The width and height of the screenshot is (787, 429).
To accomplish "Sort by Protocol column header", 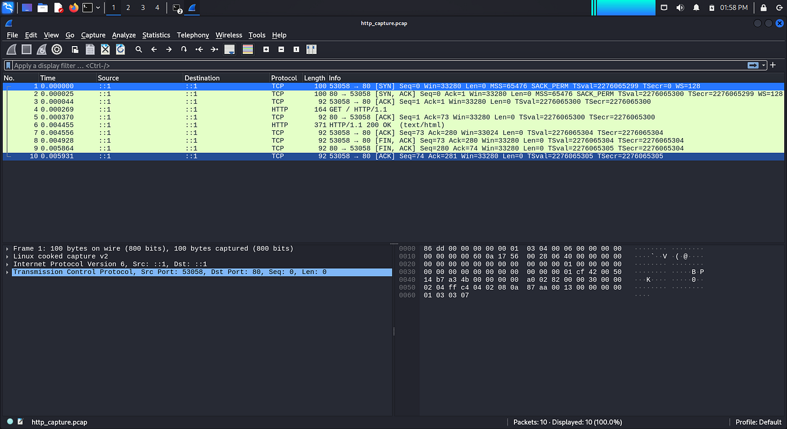I will click(286, 78).
